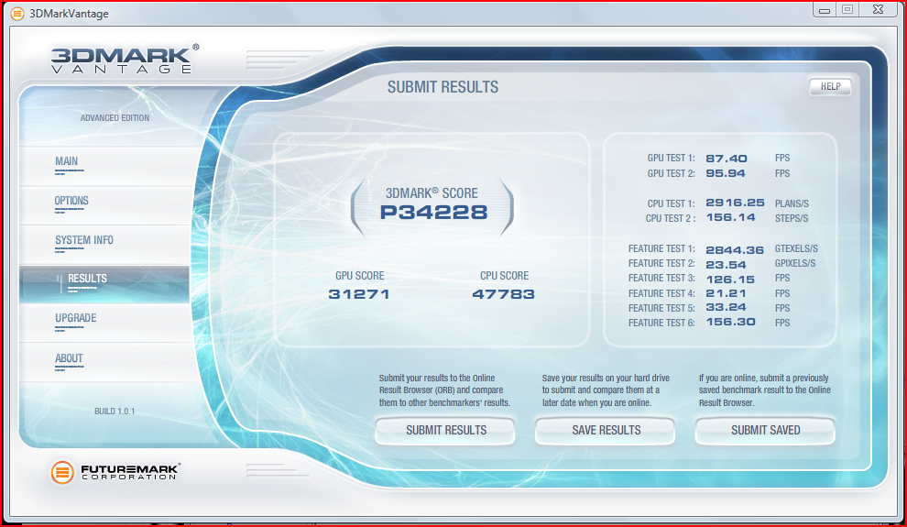This screenshot has width=907, height=527.
Task: Open the Main section in the sidebar
Action: coord(104,166)
